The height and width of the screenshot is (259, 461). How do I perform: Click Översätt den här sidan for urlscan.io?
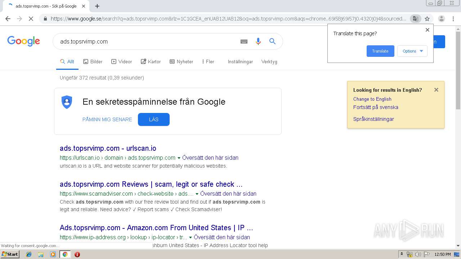point(210,158)
